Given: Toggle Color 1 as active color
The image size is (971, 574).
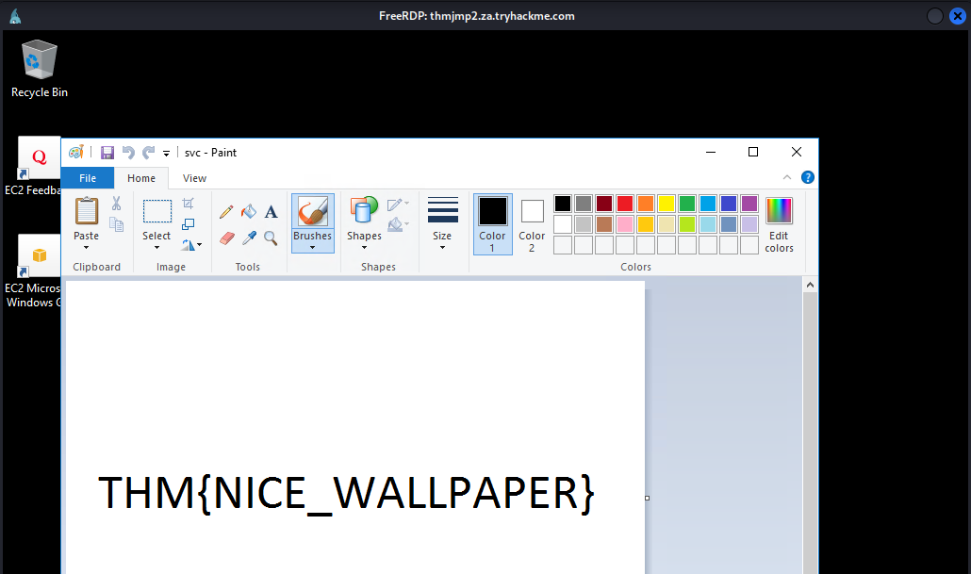Looking at the screenshot, I should 492,224.
